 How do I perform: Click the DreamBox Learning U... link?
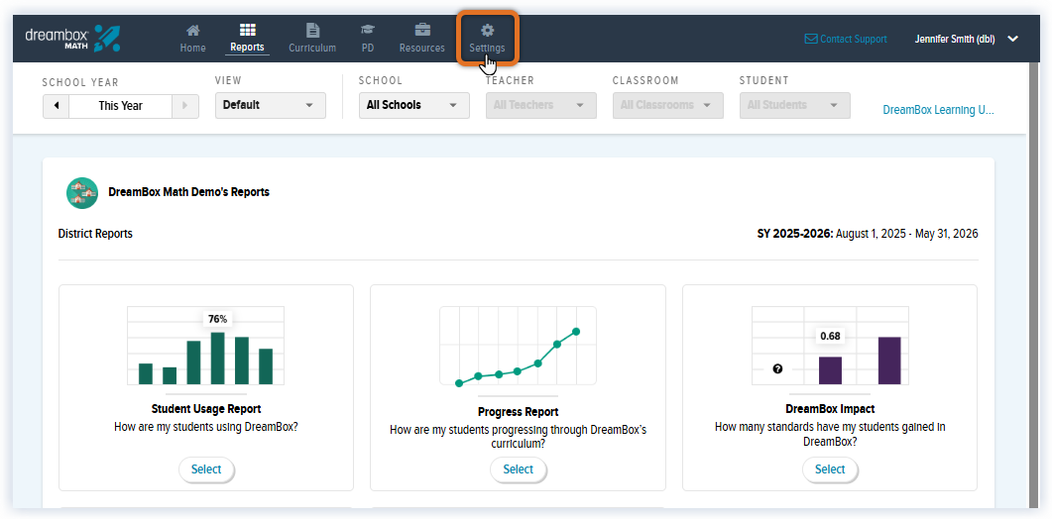pyautogui.click(x=938, y=110)
